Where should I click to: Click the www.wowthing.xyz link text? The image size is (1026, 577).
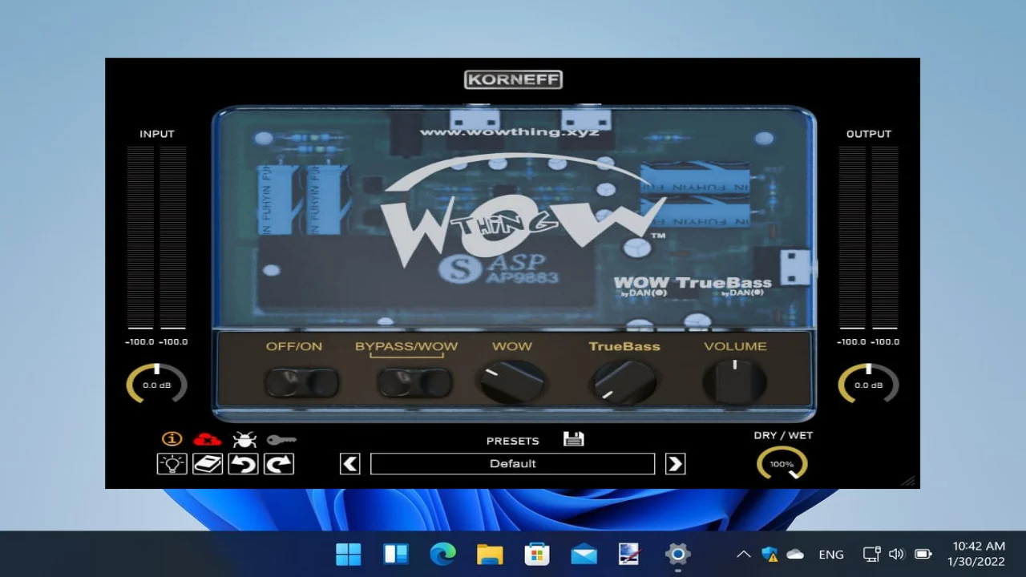click(x=509, y=131)
